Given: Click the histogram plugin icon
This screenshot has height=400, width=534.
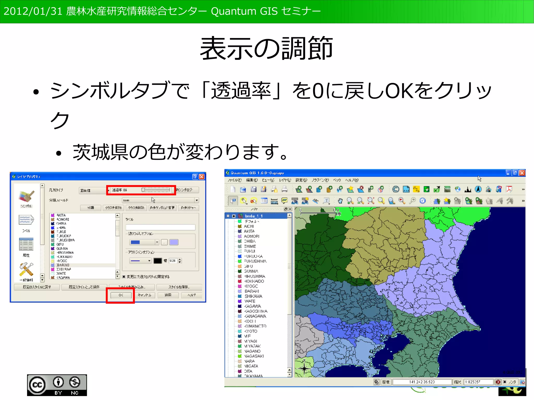Looking at the screenshot, I should pos(468,189).
